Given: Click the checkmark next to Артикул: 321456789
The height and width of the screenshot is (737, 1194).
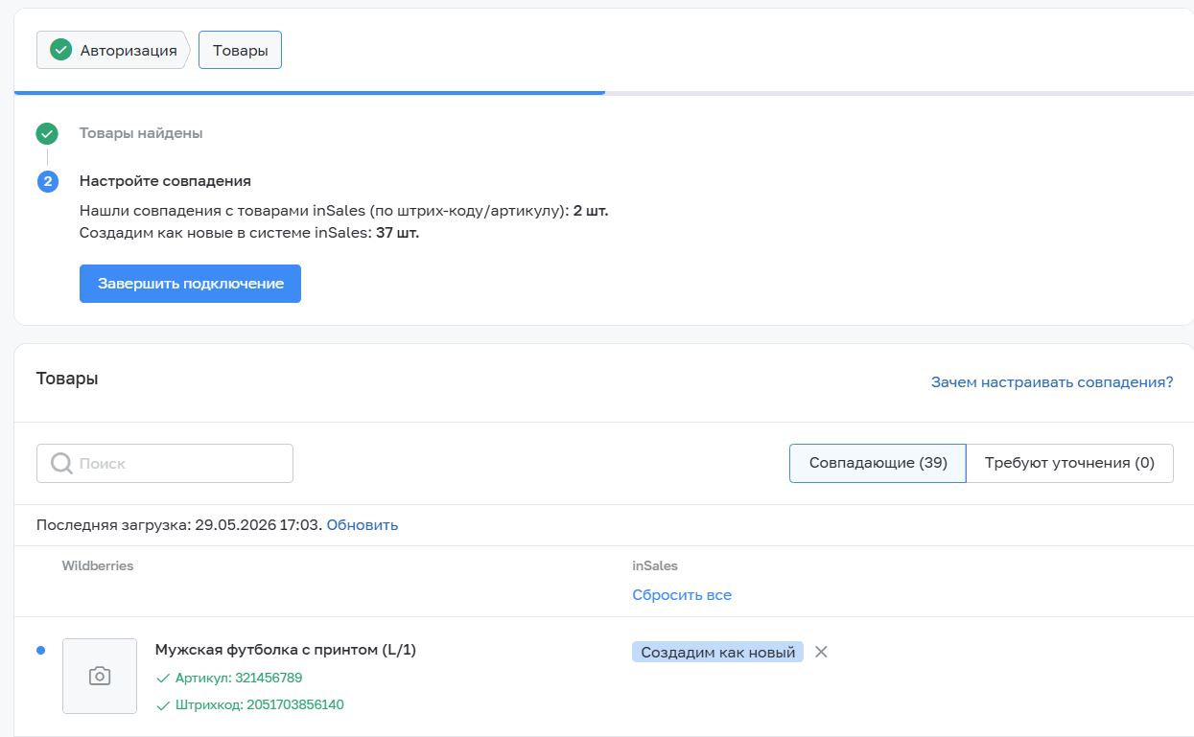Looking at the screenshot, I should (x=162, y=679).
